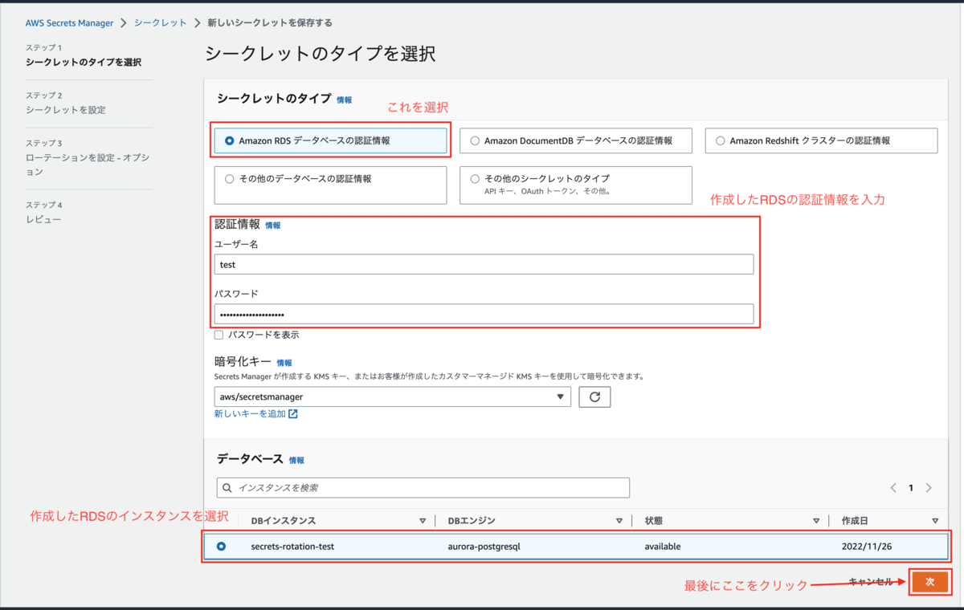The width and height of the screenshot is (964, 610).
Task: Click secrets-rotation-test instance name
Action: pos(292,547)
